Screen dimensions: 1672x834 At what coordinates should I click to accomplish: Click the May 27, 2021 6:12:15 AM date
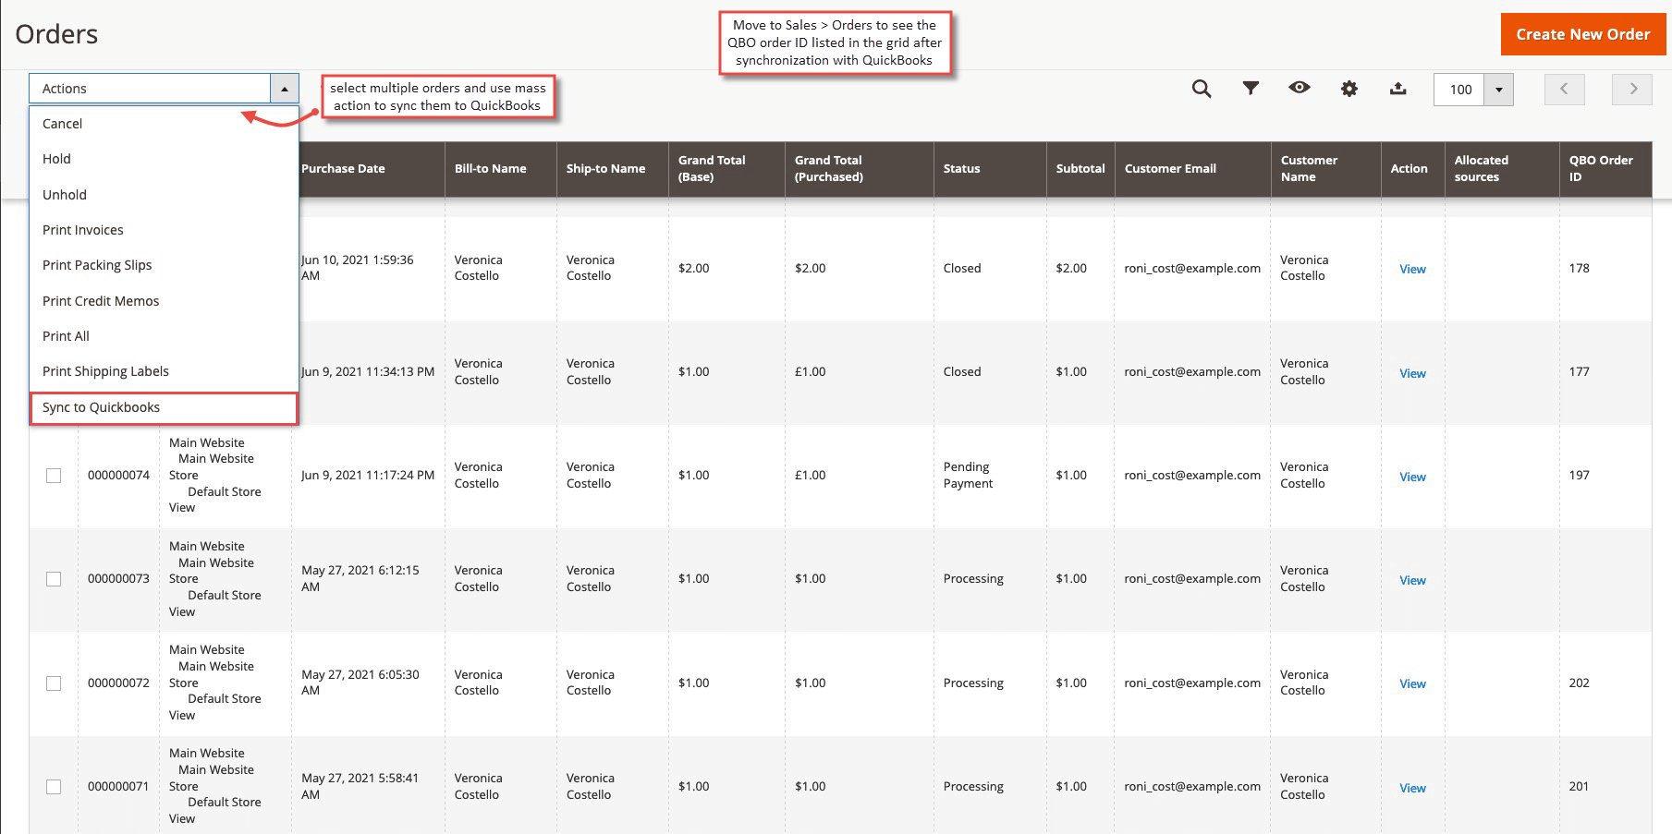(360, 578)
